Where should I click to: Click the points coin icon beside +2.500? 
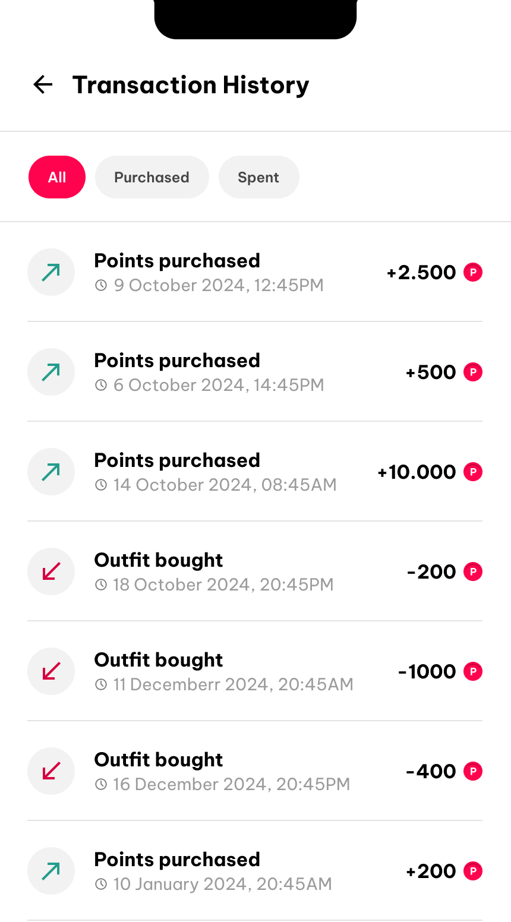tap(472, 272)
